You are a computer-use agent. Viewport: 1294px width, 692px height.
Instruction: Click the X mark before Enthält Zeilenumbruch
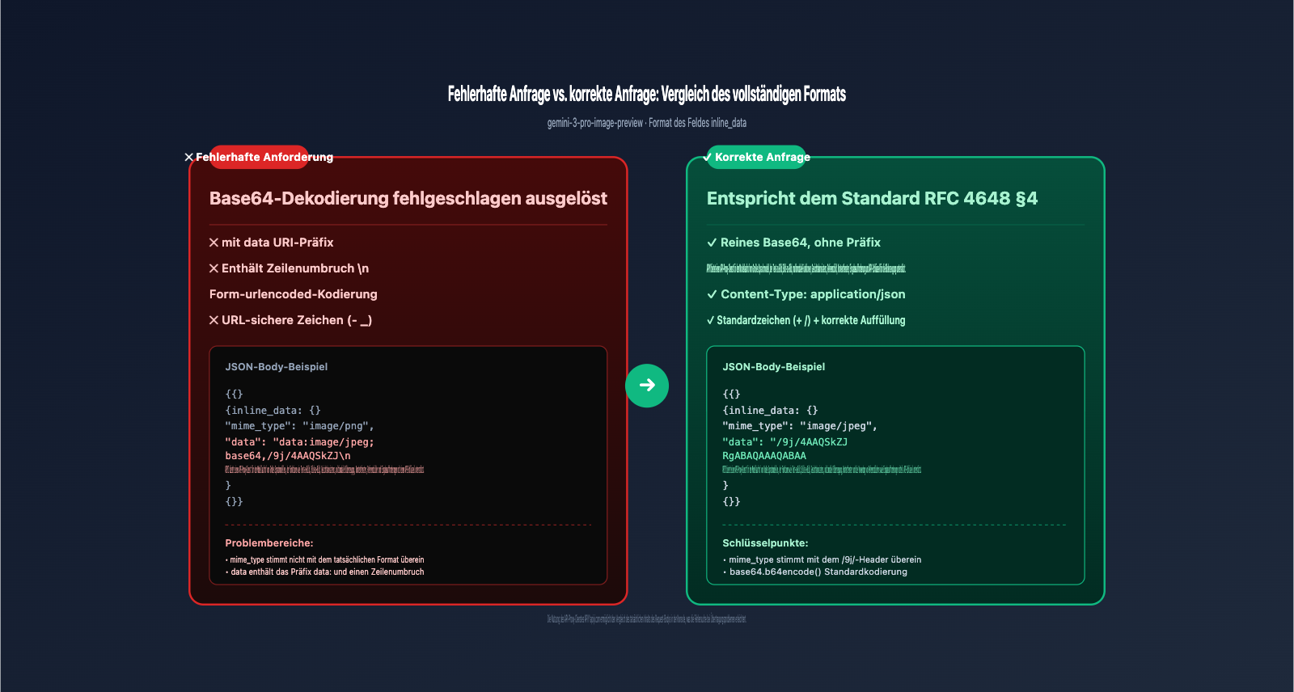tap(214, 268)
